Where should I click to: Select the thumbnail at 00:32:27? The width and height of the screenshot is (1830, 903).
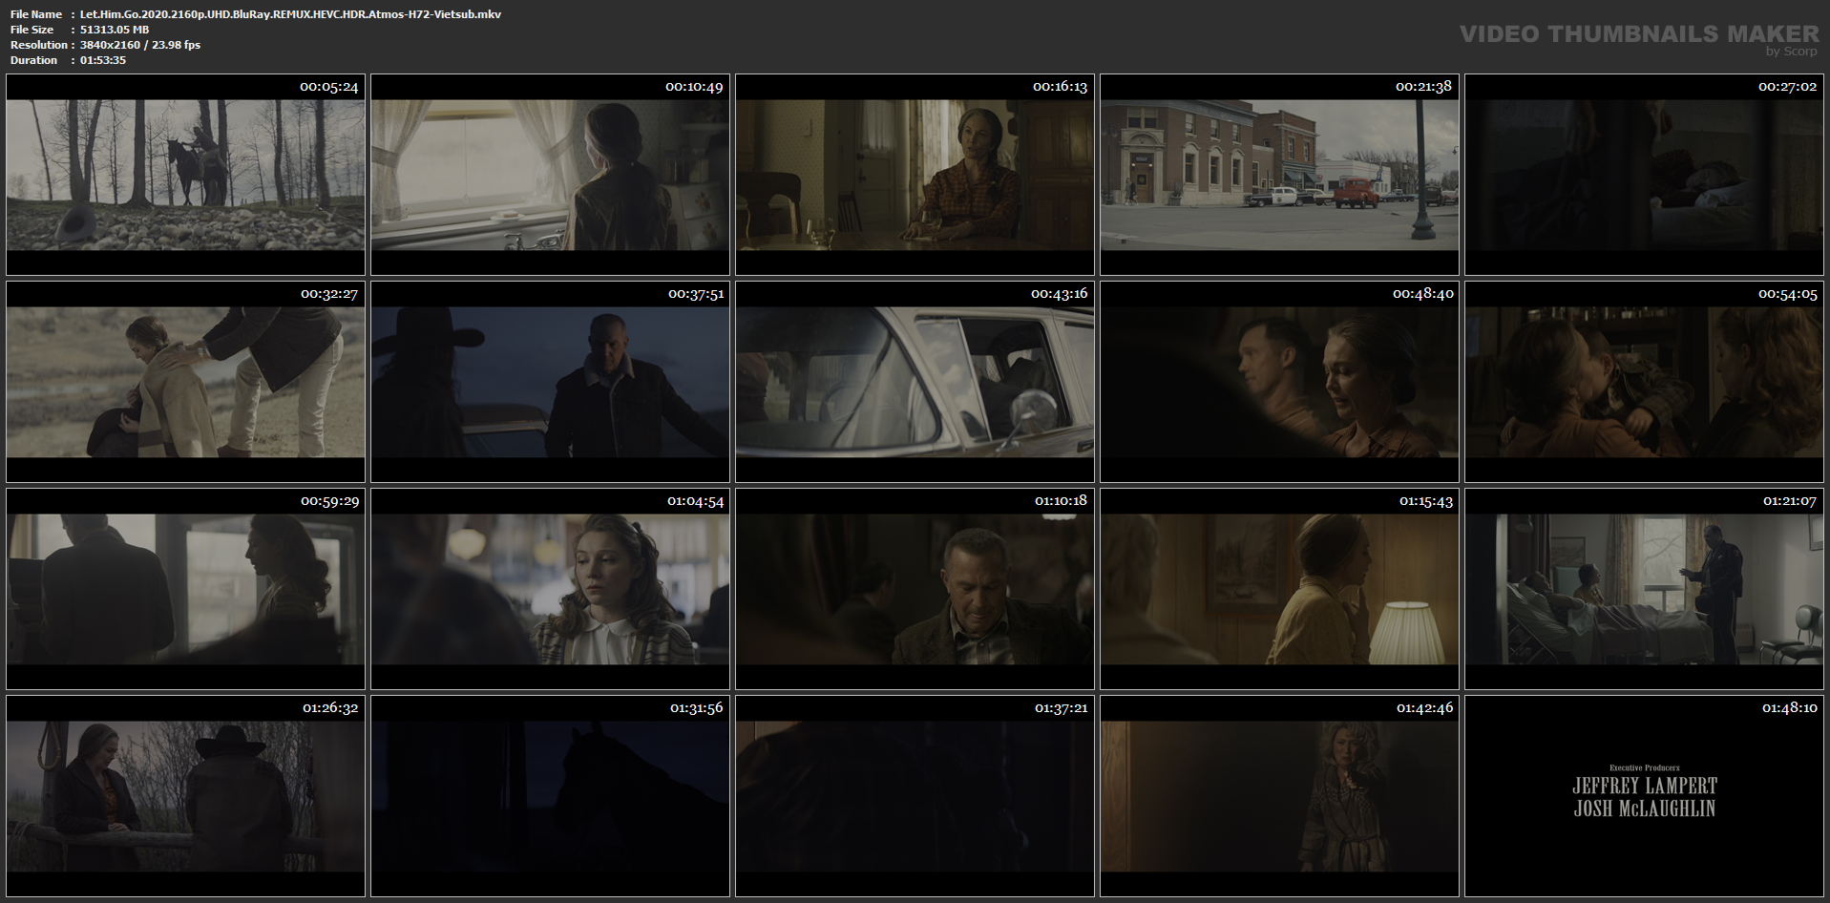coord(186,382)
